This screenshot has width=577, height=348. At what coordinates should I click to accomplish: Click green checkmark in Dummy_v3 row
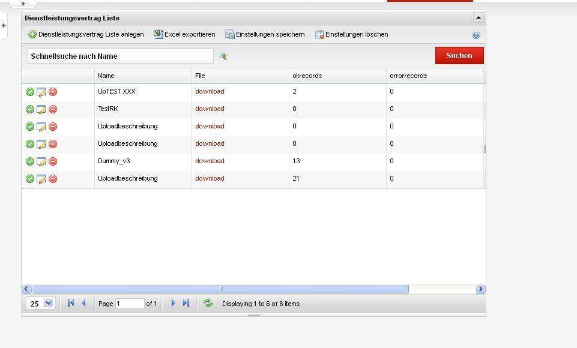[30, 161]
